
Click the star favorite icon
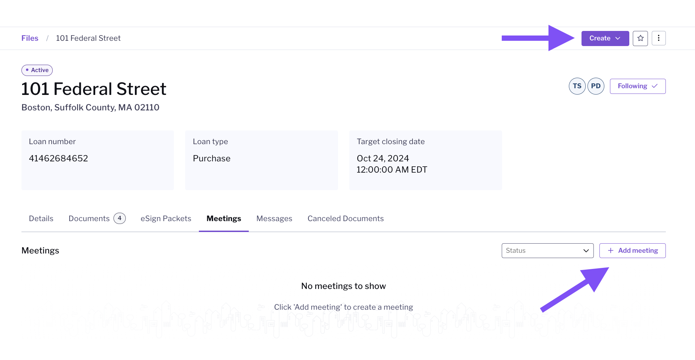click(640, 38)
